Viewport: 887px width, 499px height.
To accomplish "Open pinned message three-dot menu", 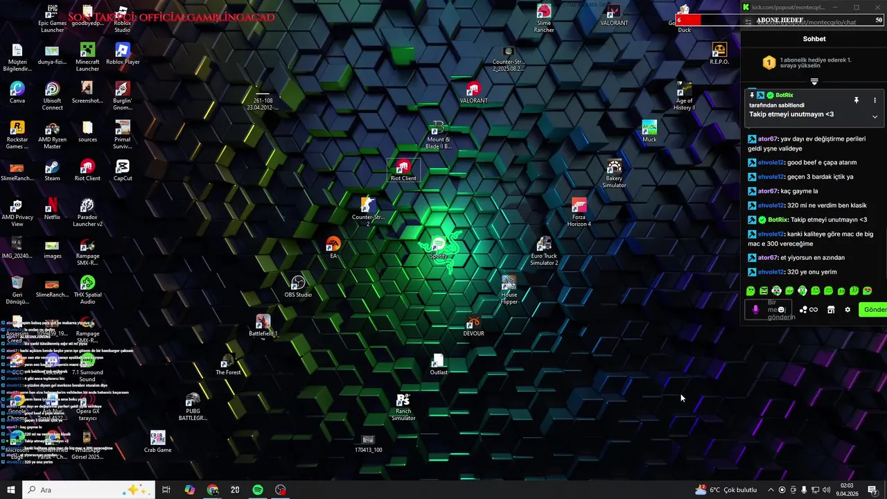I will (875, 100).
